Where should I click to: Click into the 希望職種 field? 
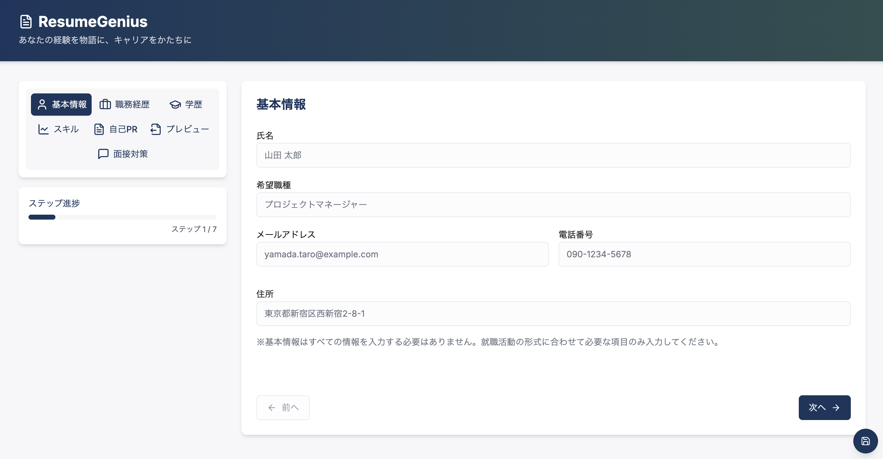pos(553,204)
